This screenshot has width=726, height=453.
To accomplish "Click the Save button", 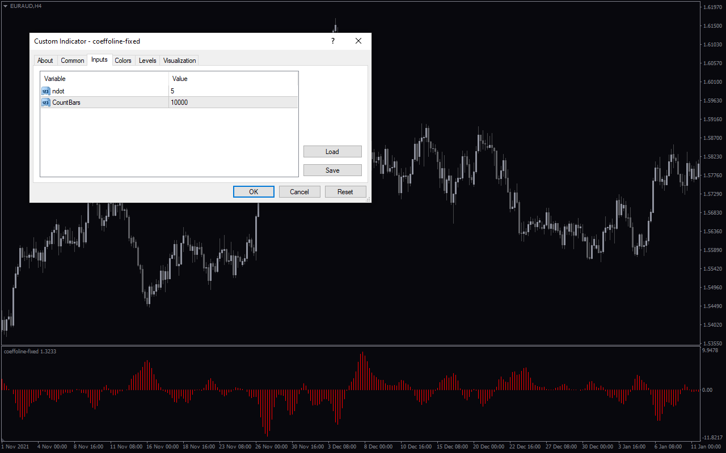I will point(332,170).
